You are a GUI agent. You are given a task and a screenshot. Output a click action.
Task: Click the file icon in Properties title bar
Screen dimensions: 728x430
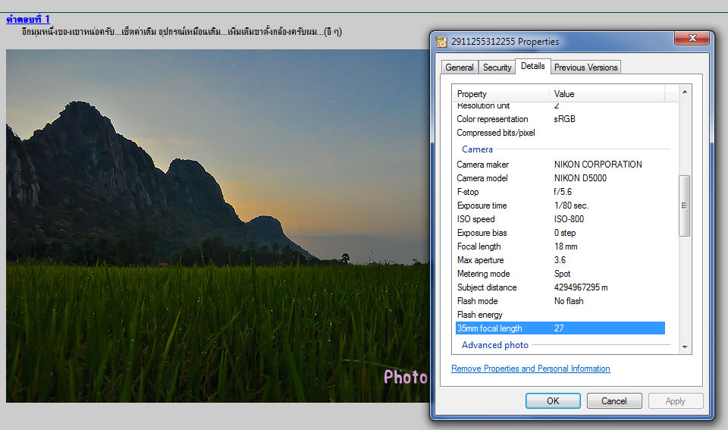click(441, 42)
